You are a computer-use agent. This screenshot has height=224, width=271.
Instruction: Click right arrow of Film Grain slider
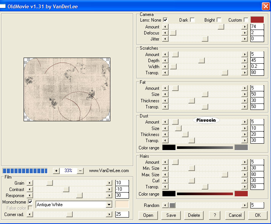[x=109, y=183]
